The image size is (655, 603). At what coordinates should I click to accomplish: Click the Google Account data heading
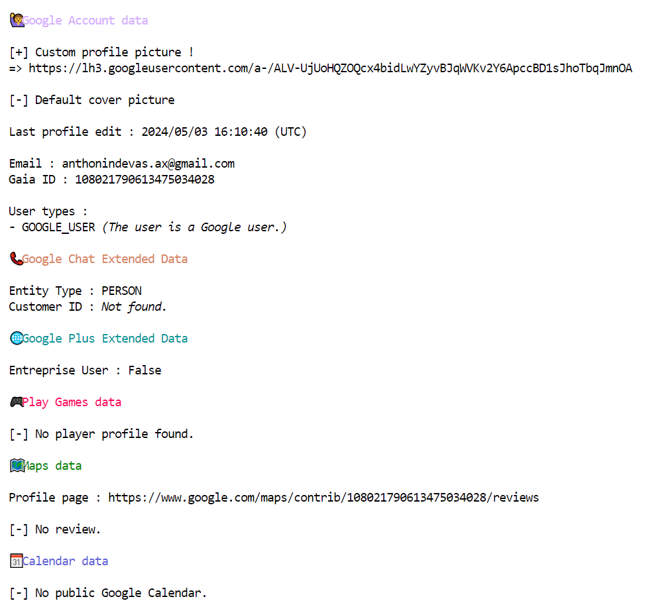pyautogui.click(x=85, y=21)
